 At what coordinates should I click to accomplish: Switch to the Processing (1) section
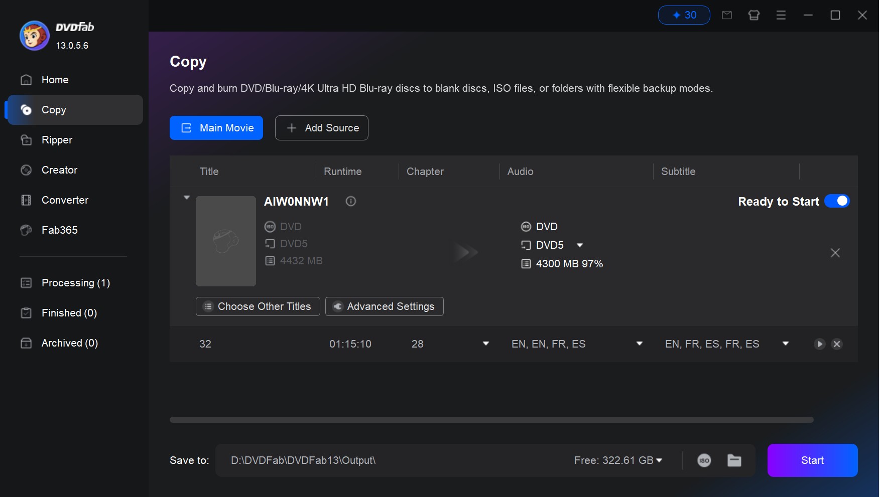[x=75, y=283]
